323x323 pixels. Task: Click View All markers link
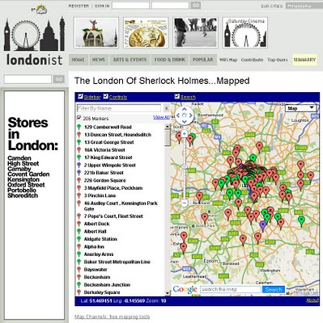[x=161, y=117]
